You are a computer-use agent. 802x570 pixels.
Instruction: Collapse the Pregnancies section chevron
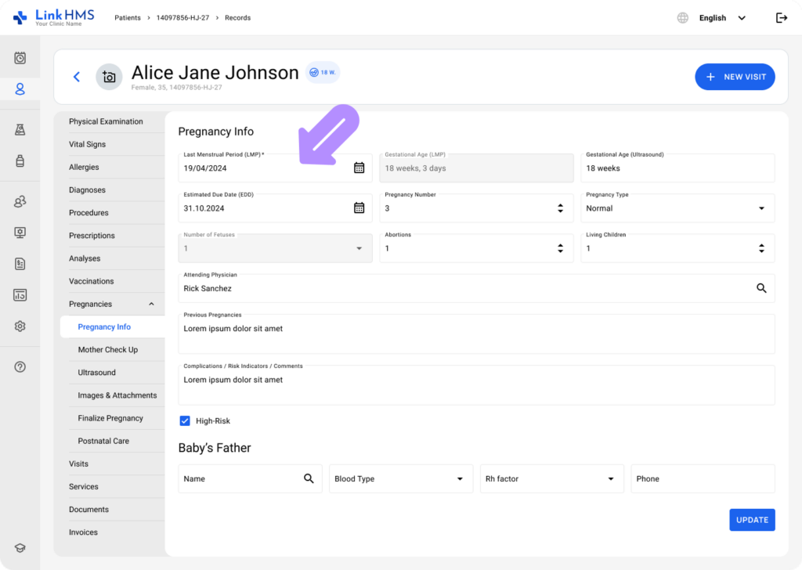pos(151,304)
